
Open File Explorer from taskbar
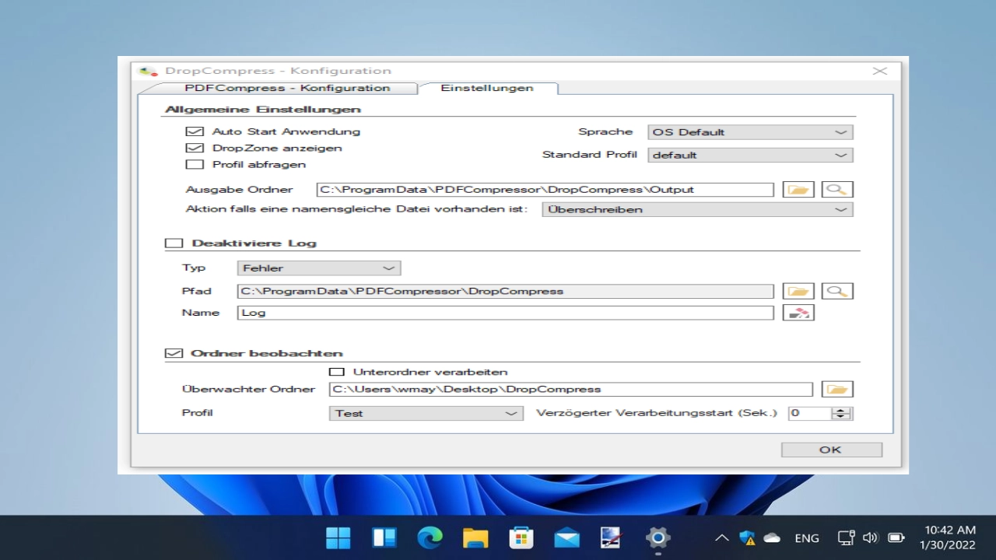tap(475, 537)
